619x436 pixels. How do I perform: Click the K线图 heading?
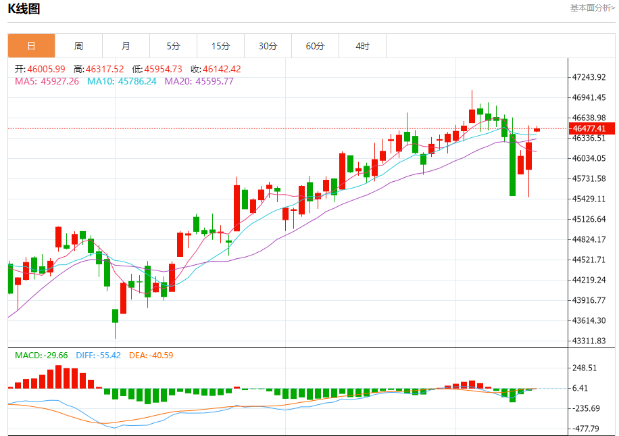point(24,9)
